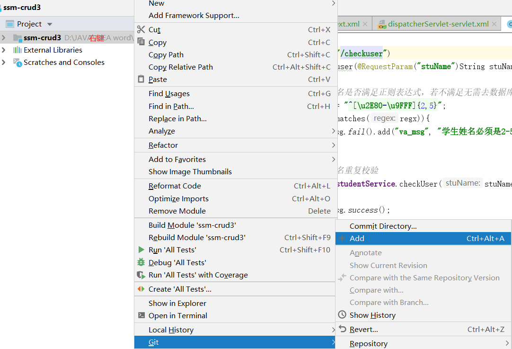
Task: Click the /checkuser mapping text
Action: coord(362,53)
